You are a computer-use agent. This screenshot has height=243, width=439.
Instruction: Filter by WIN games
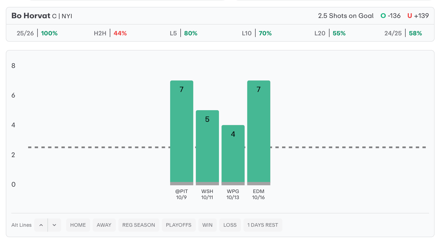(207, 225)
